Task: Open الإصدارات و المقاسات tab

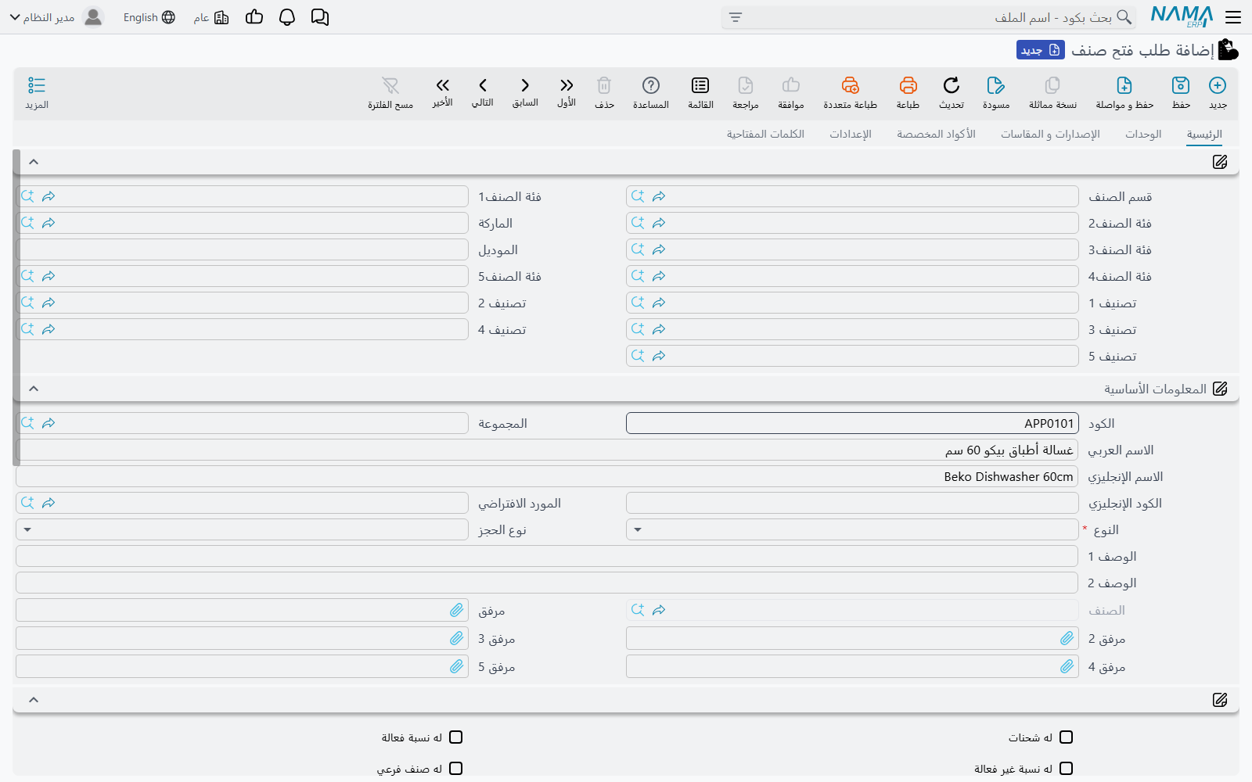Action: point(1050,135)
